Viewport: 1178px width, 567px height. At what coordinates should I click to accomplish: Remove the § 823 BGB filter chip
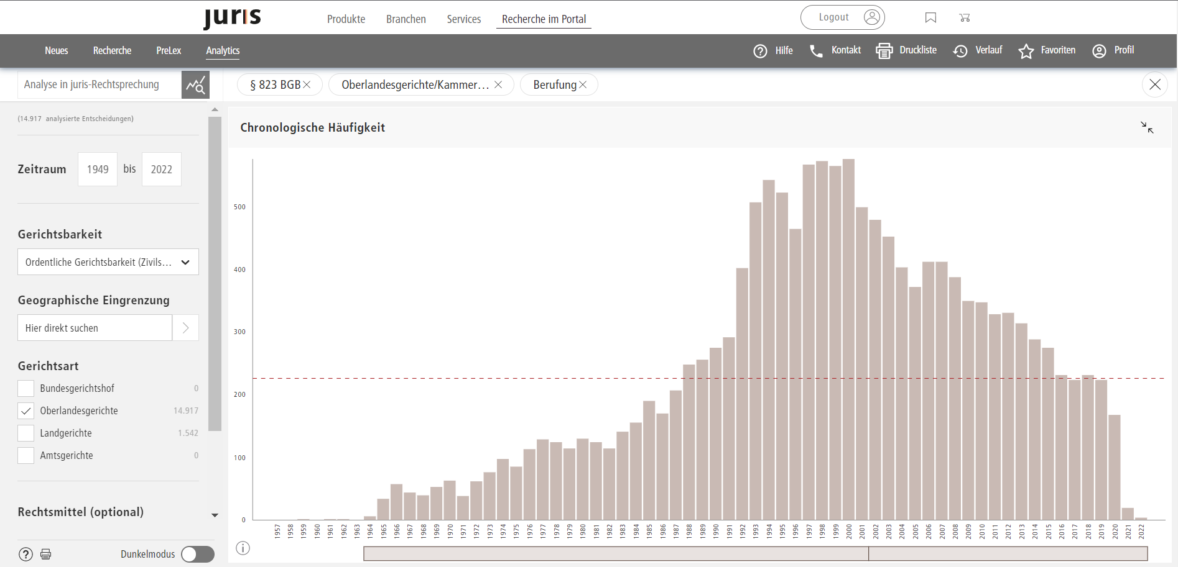307,85
